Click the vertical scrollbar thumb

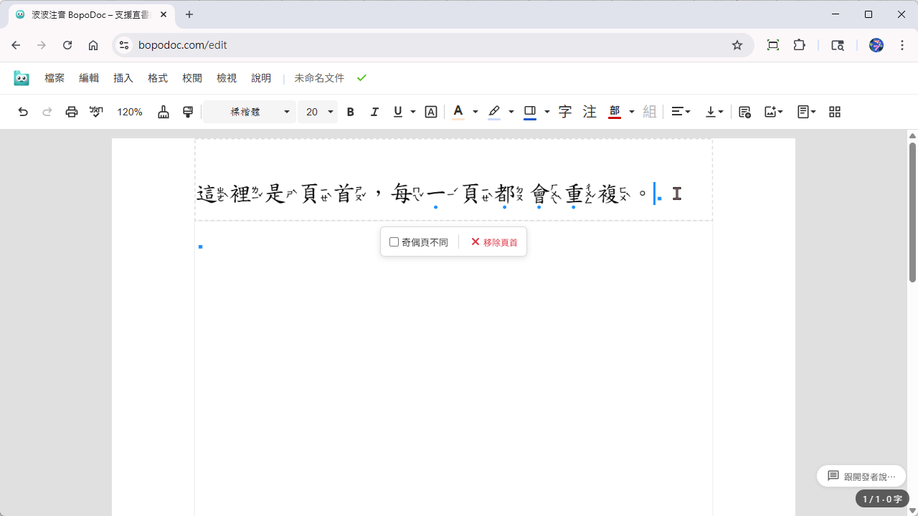[x=912, y=211]
